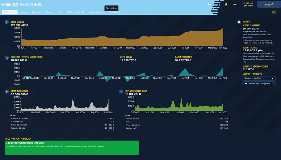281x160 pixels.
Task: Expand the Salaire tab dropdown
Action: tap(49, 12)
